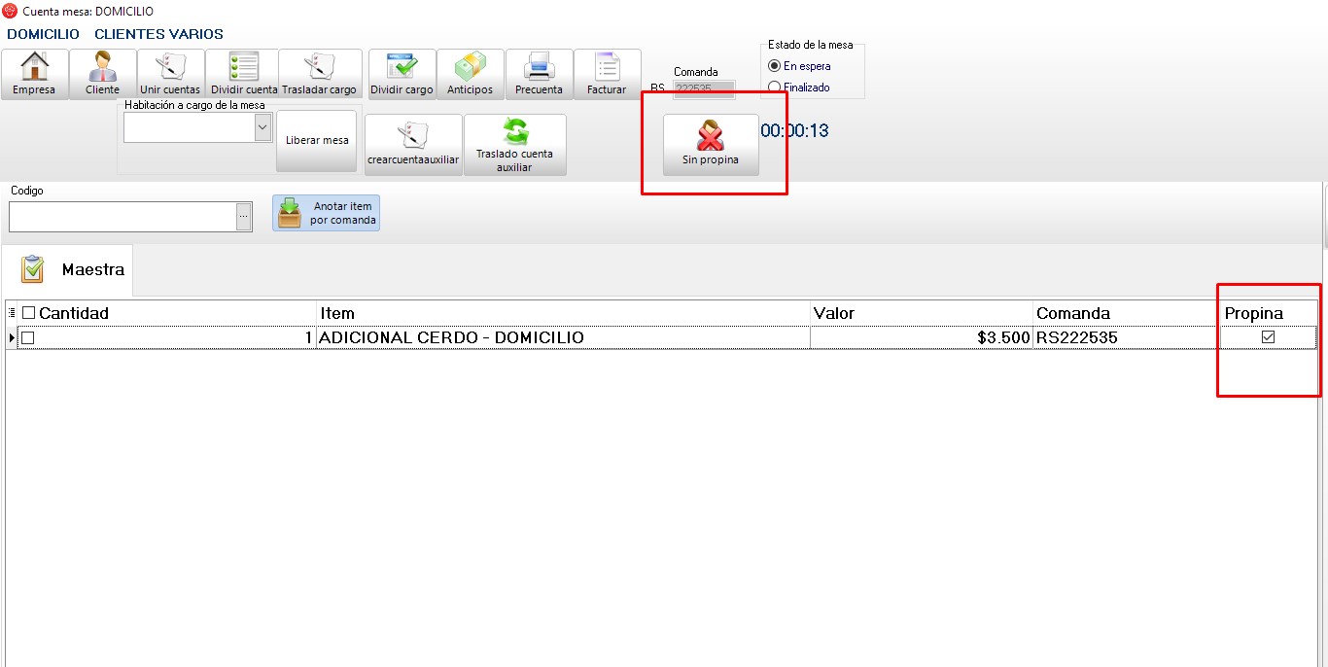Click the Liberar mesa button
Viewport: 1328px width, 667px height.
click(317, 140)
